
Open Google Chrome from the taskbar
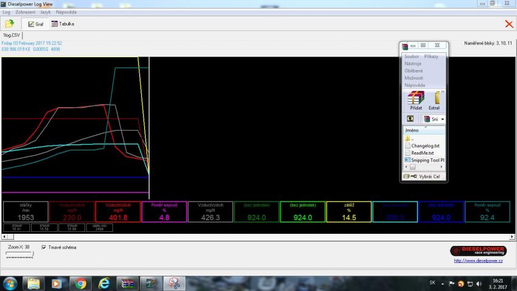click(x=80, y=284)
